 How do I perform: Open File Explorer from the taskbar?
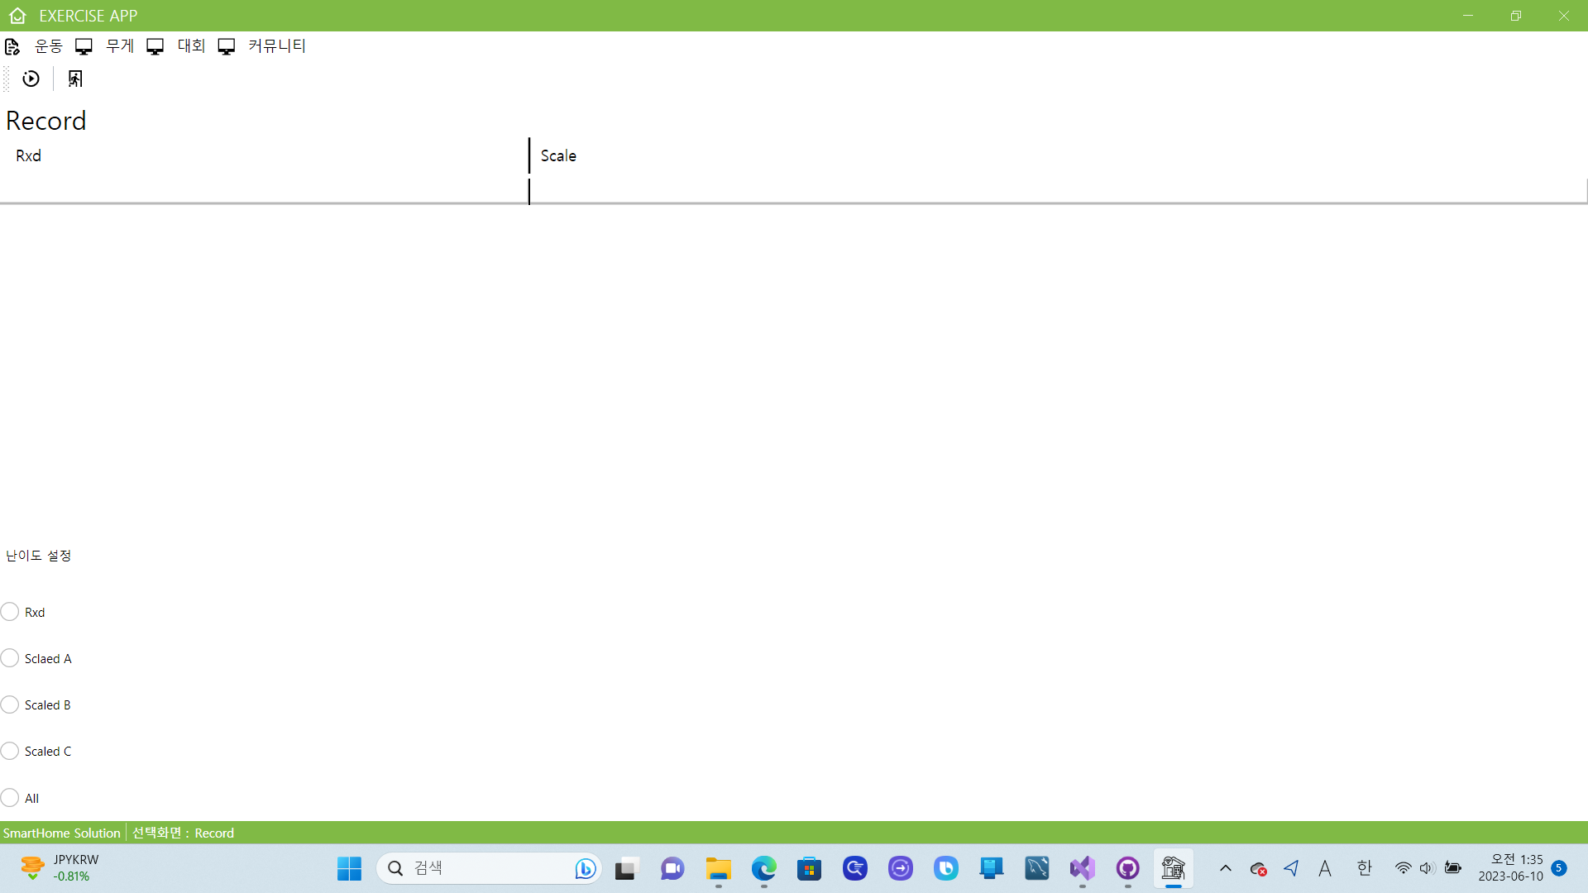coord(718,868)
